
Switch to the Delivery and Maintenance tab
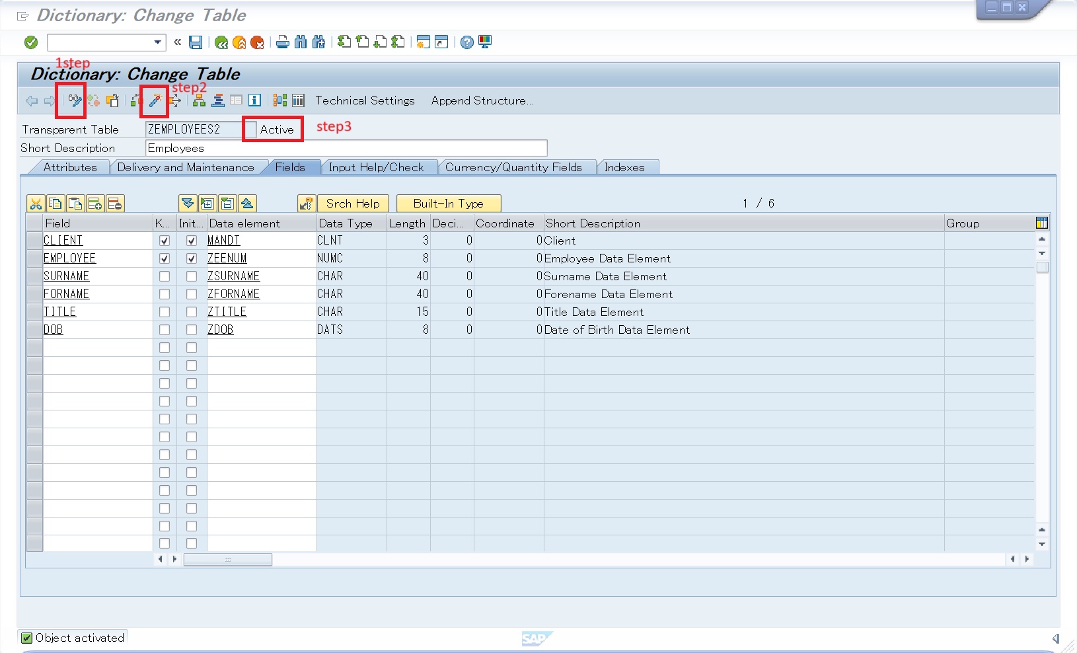click(x=186, y=167)
